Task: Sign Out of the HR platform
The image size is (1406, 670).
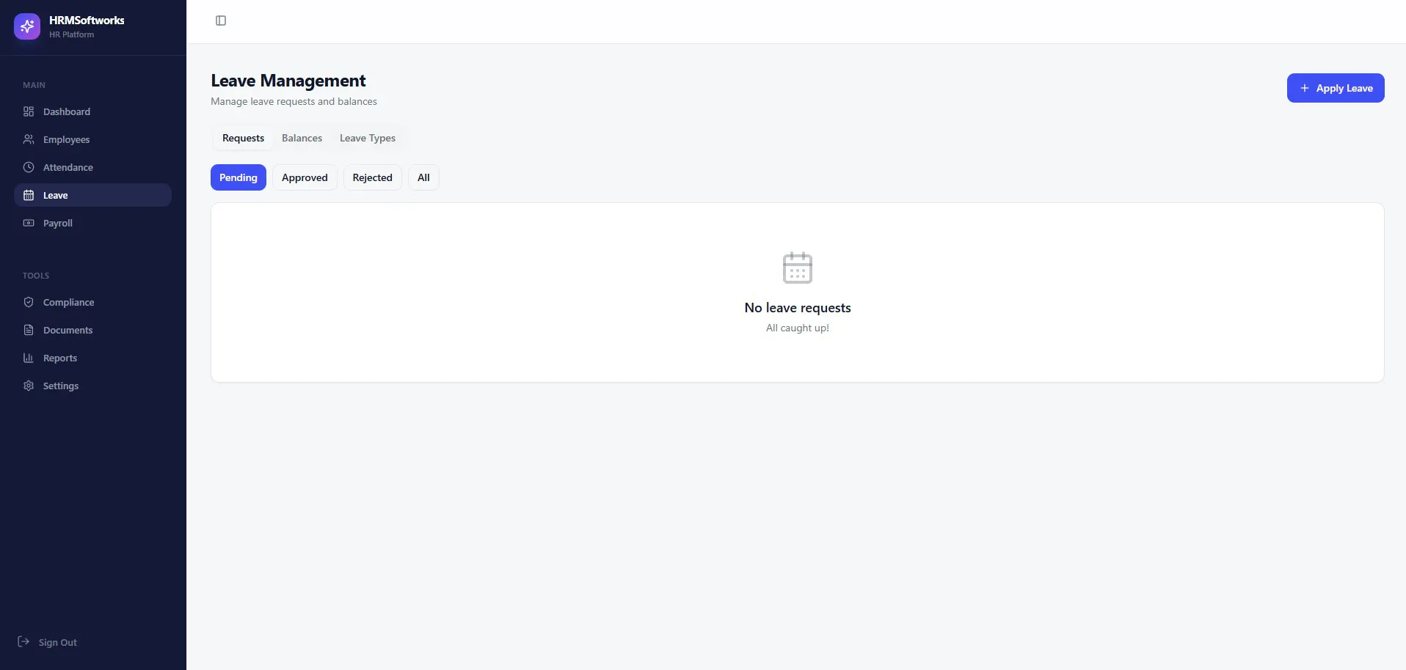Action: [x=48, y=642]
